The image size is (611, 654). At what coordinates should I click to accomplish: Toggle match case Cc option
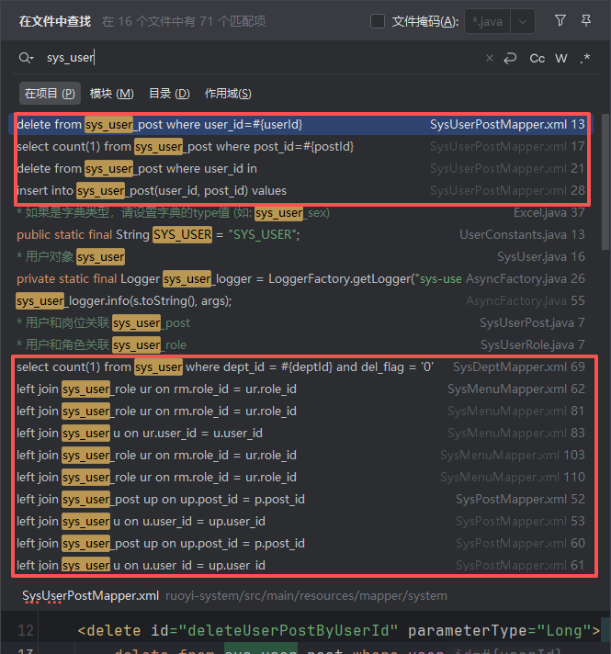pos(537,59)
